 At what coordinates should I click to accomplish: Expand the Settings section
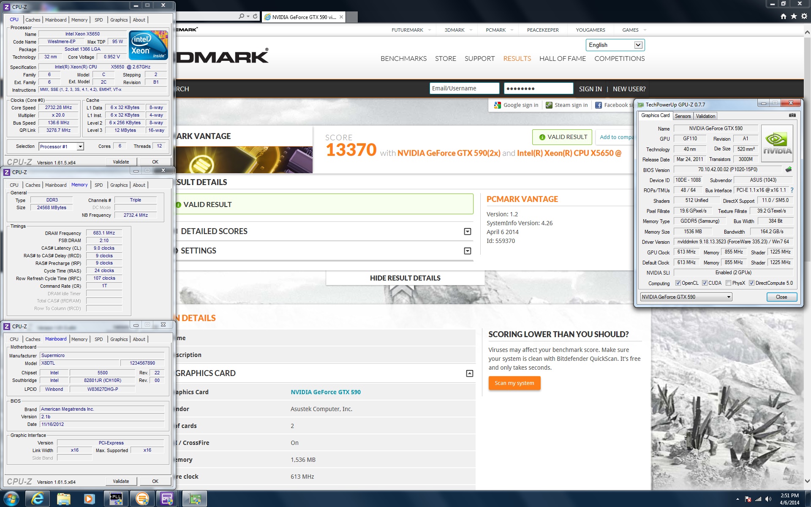point(468,251)
